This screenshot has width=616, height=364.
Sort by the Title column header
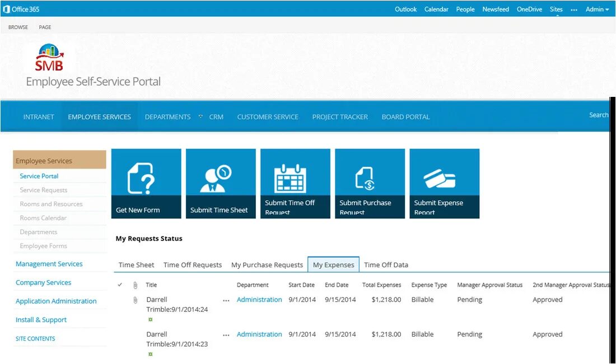pos(151,284)
